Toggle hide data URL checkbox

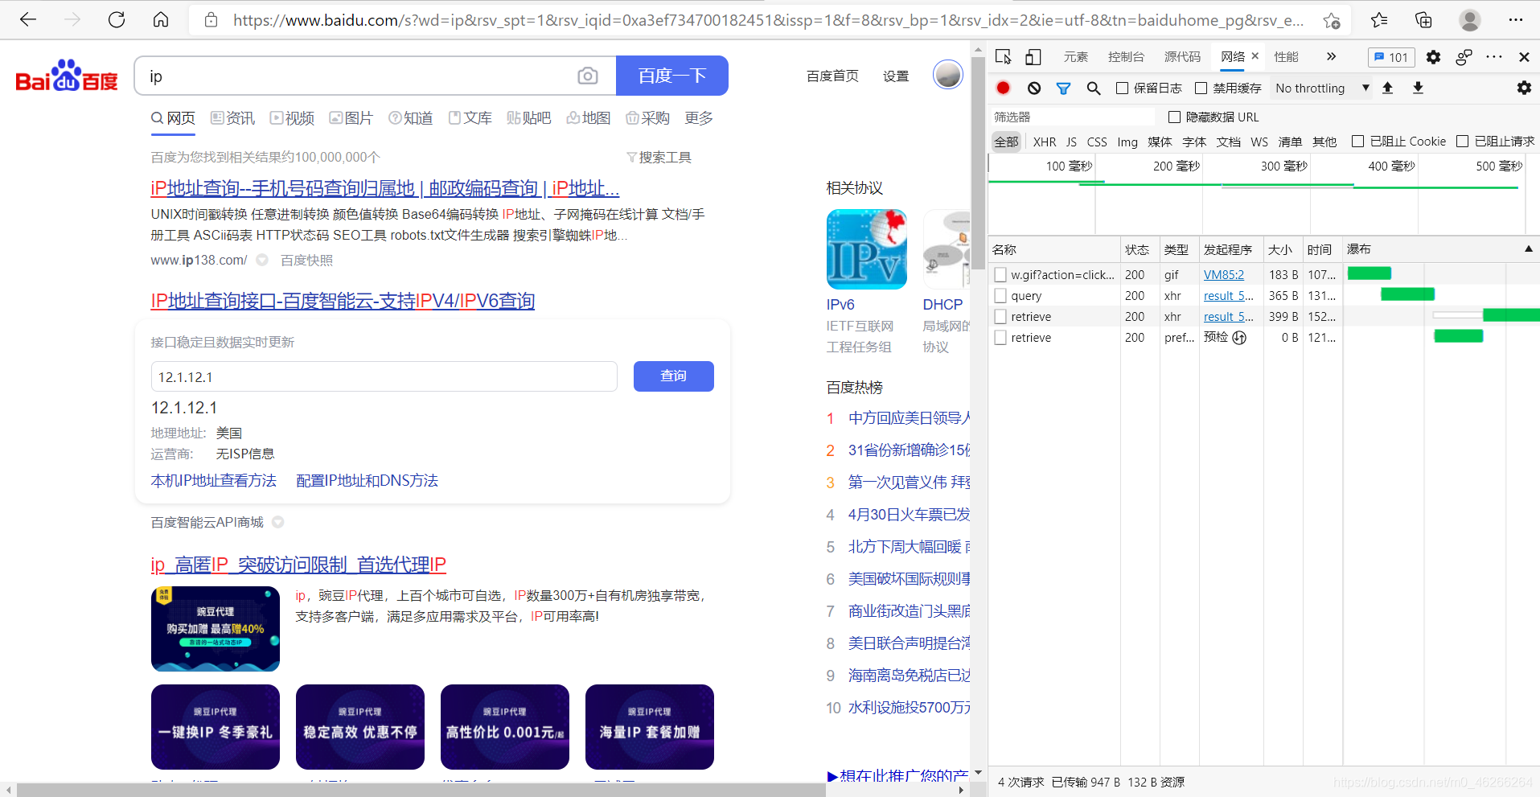coord(1174,117)
